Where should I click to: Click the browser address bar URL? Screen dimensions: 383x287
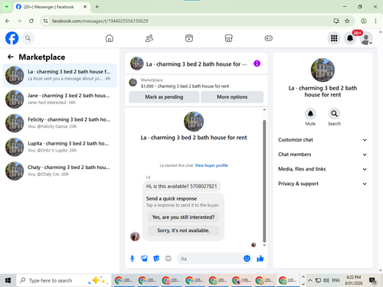click(x=100, y=21)
